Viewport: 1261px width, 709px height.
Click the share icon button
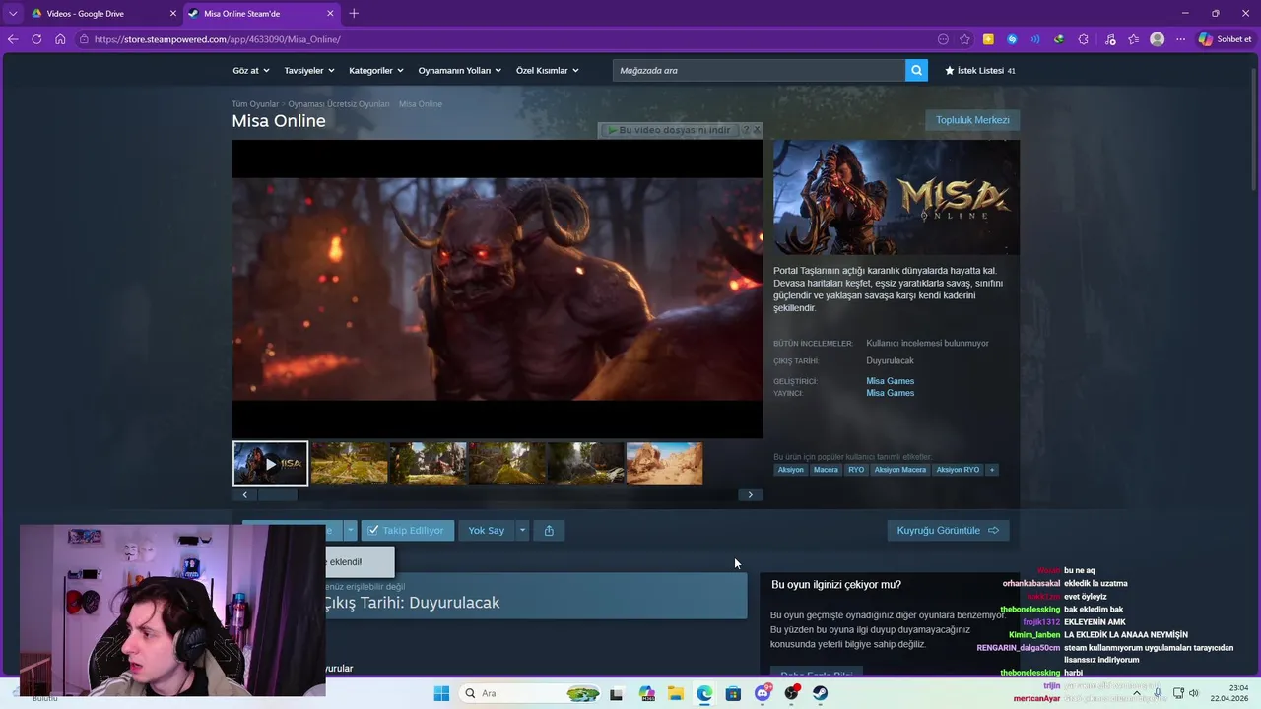(549, 531)
